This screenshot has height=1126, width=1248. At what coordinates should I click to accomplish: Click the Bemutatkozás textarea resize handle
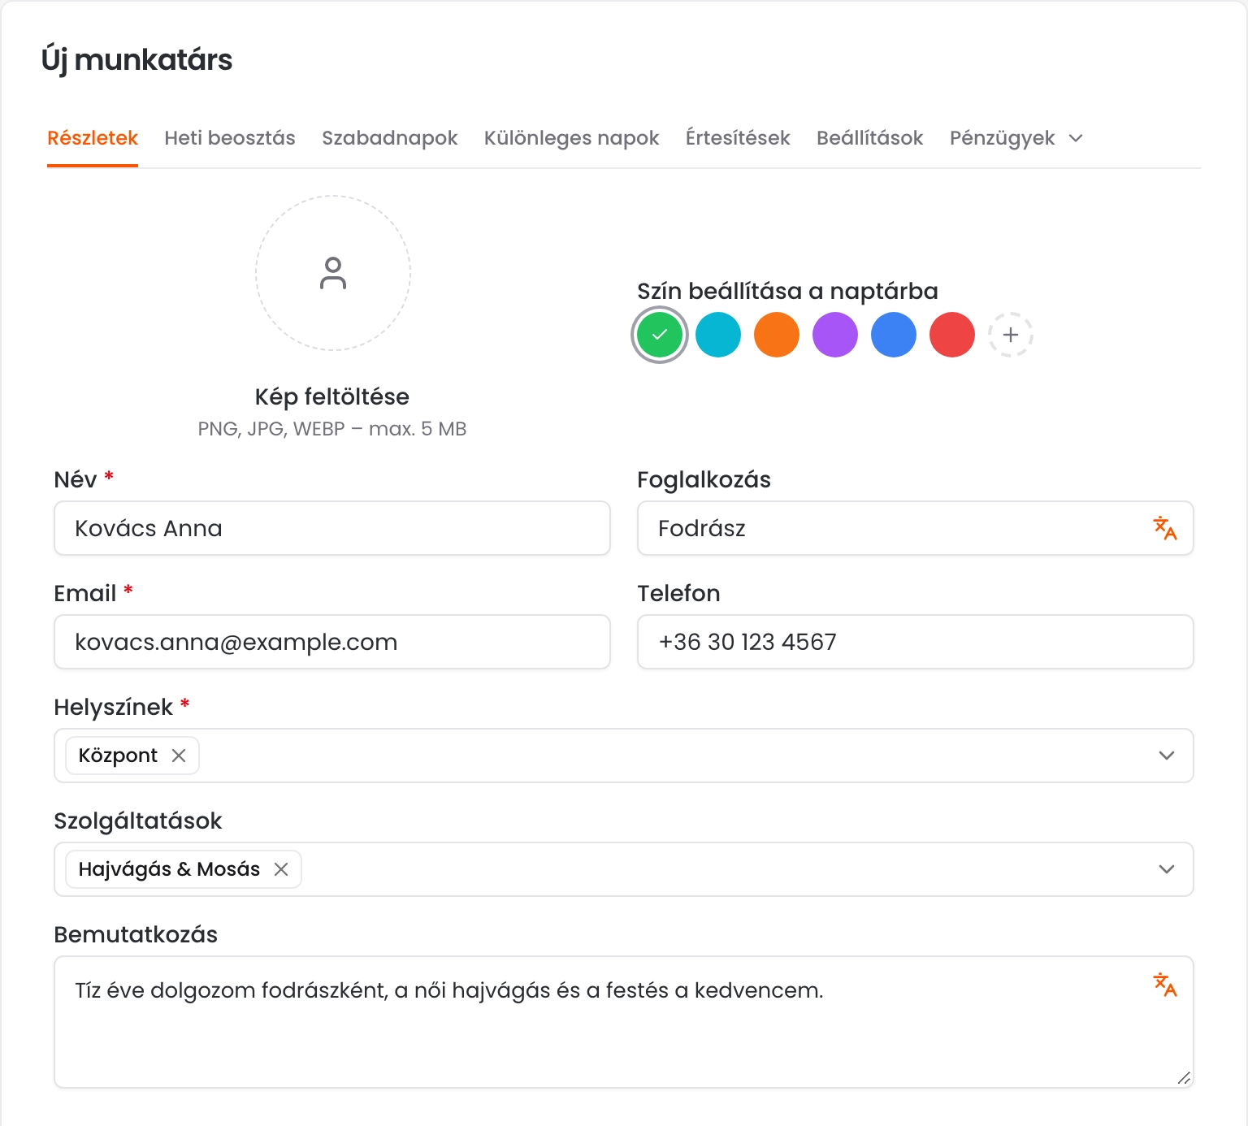[x=1184, y=1078]
